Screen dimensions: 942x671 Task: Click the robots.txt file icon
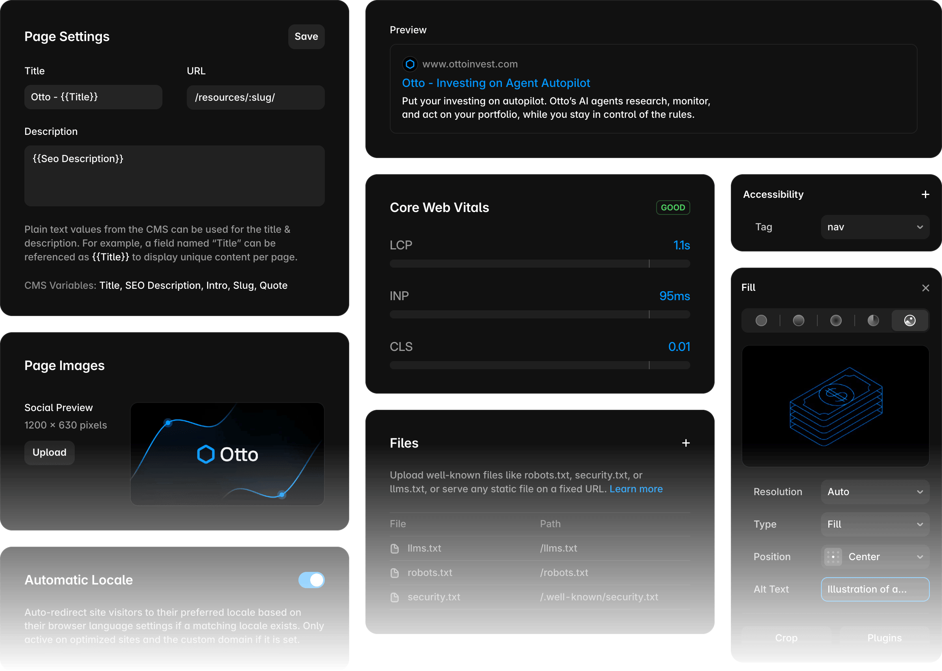(x=395, y=573)
